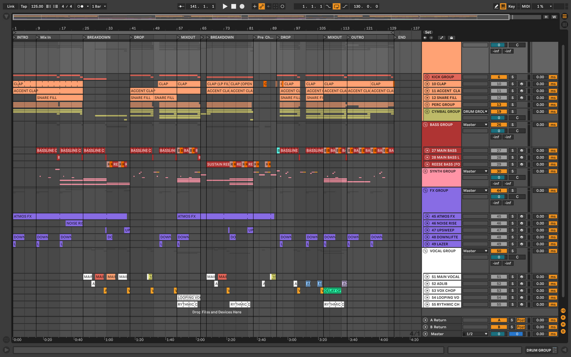Click the Post button on A Return
The height and width of the screenshot is (357, 571).
point(521,320)
